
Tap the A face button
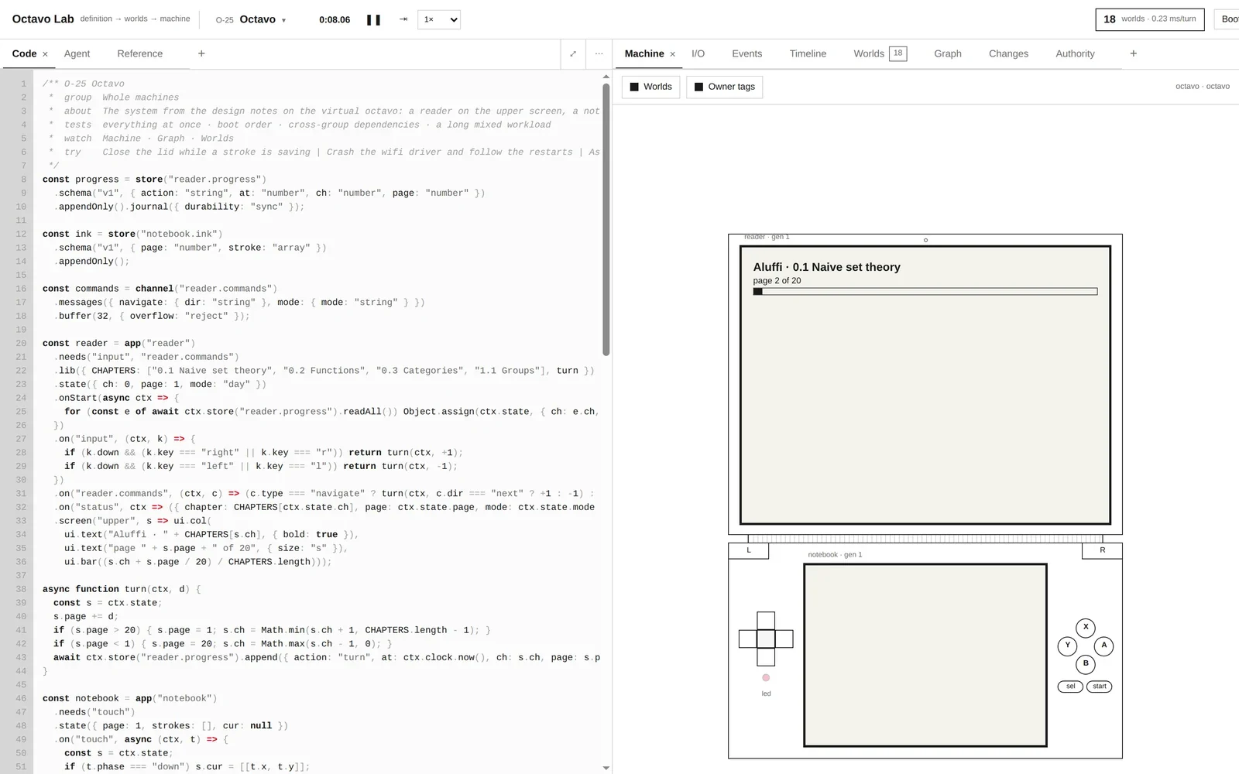click(x=1104, y=646)
